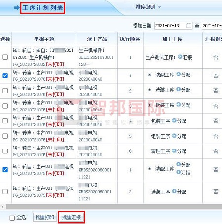The height and width of the screenshot is (224, 222).
Task: Click the 分配 arrow icon beside 组装工序
Action: click(x=174, y=136)
